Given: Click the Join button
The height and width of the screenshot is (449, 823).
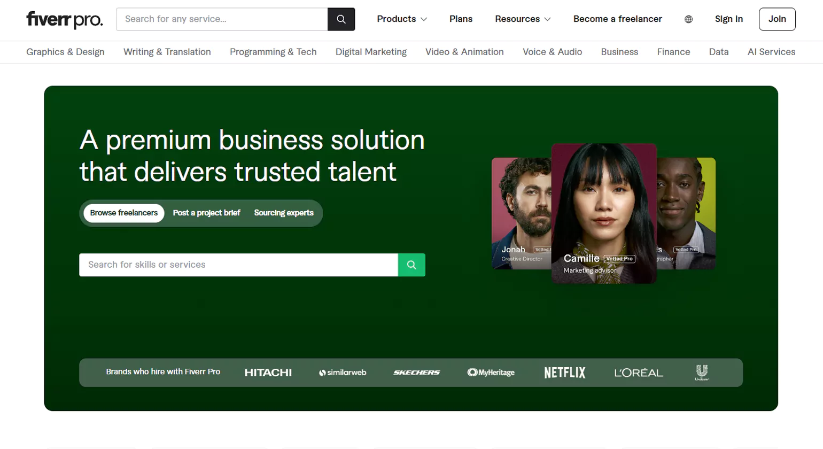Looking at the screenshot, I should (777, 19).
